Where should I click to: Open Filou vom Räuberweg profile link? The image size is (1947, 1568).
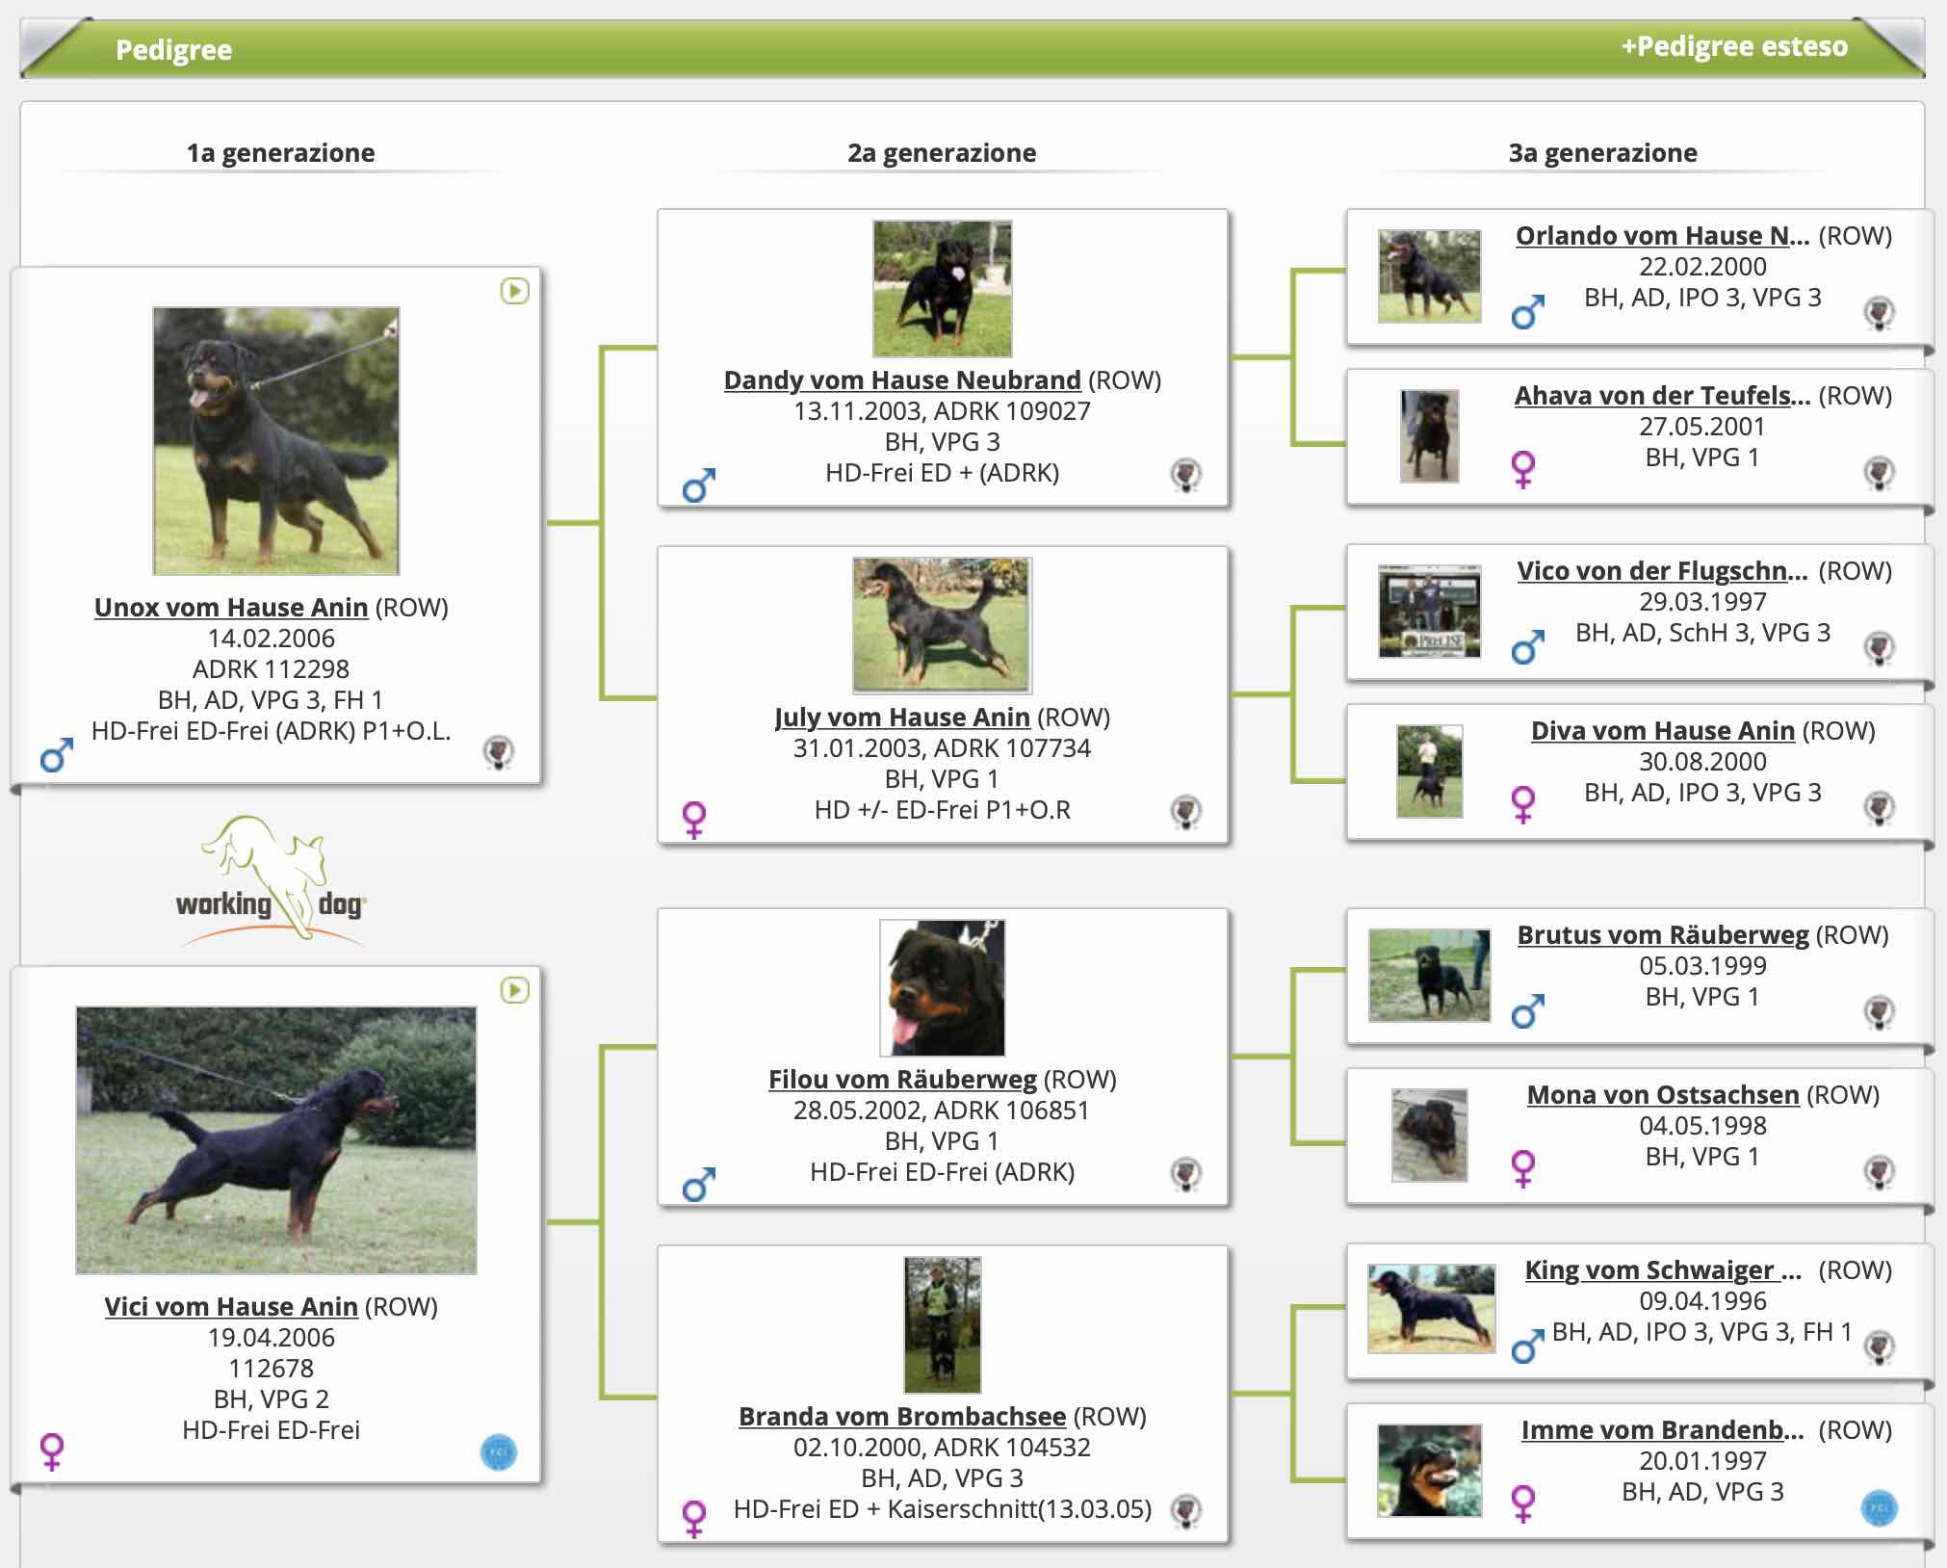[902, 1080]
